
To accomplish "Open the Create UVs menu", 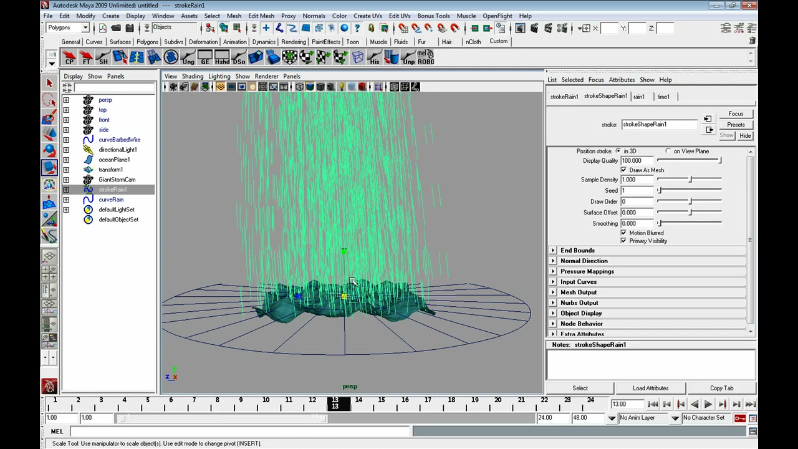I will (367, 16).
